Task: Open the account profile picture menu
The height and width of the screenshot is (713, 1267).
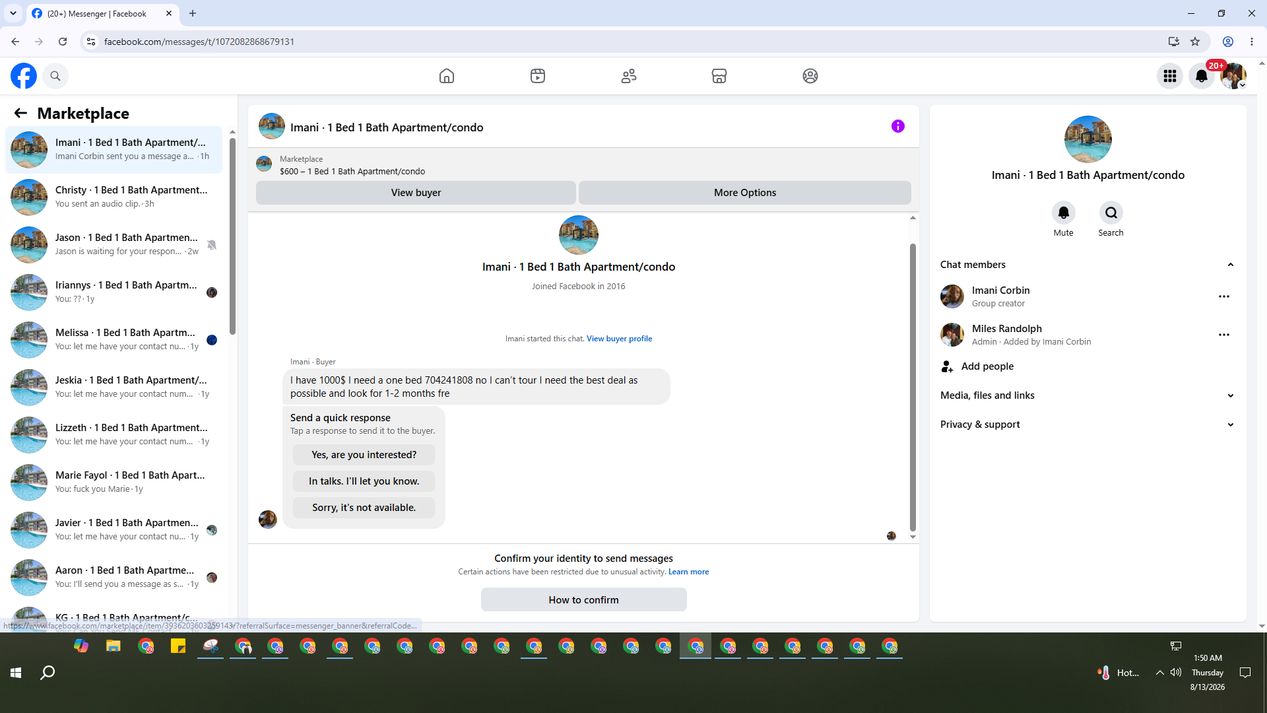Action: (x=1233, y=76)
